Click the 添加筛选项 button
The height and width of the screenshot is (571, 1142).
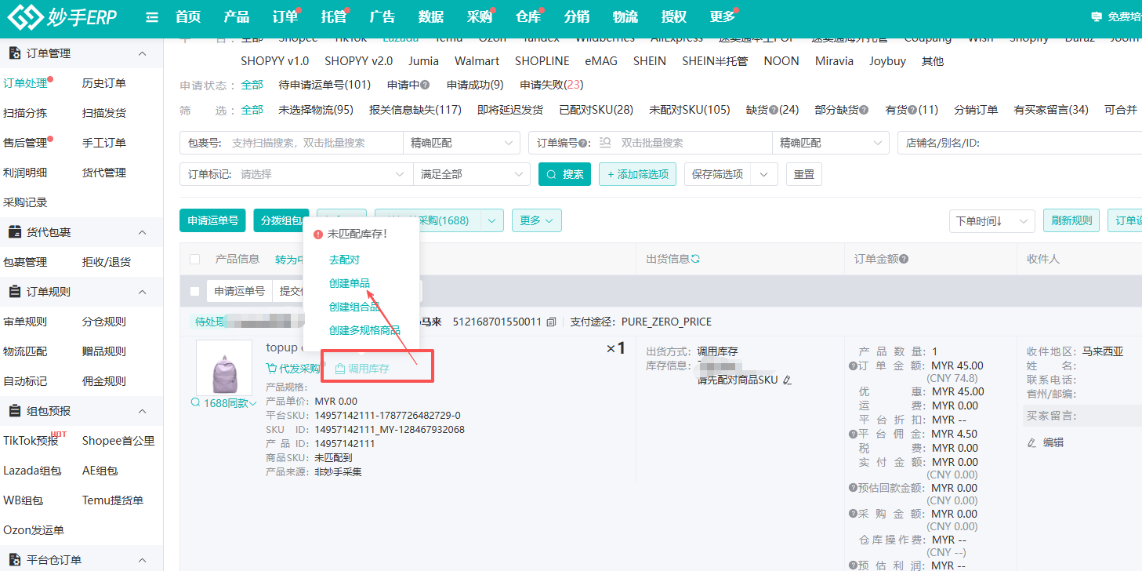click(638, 174)
